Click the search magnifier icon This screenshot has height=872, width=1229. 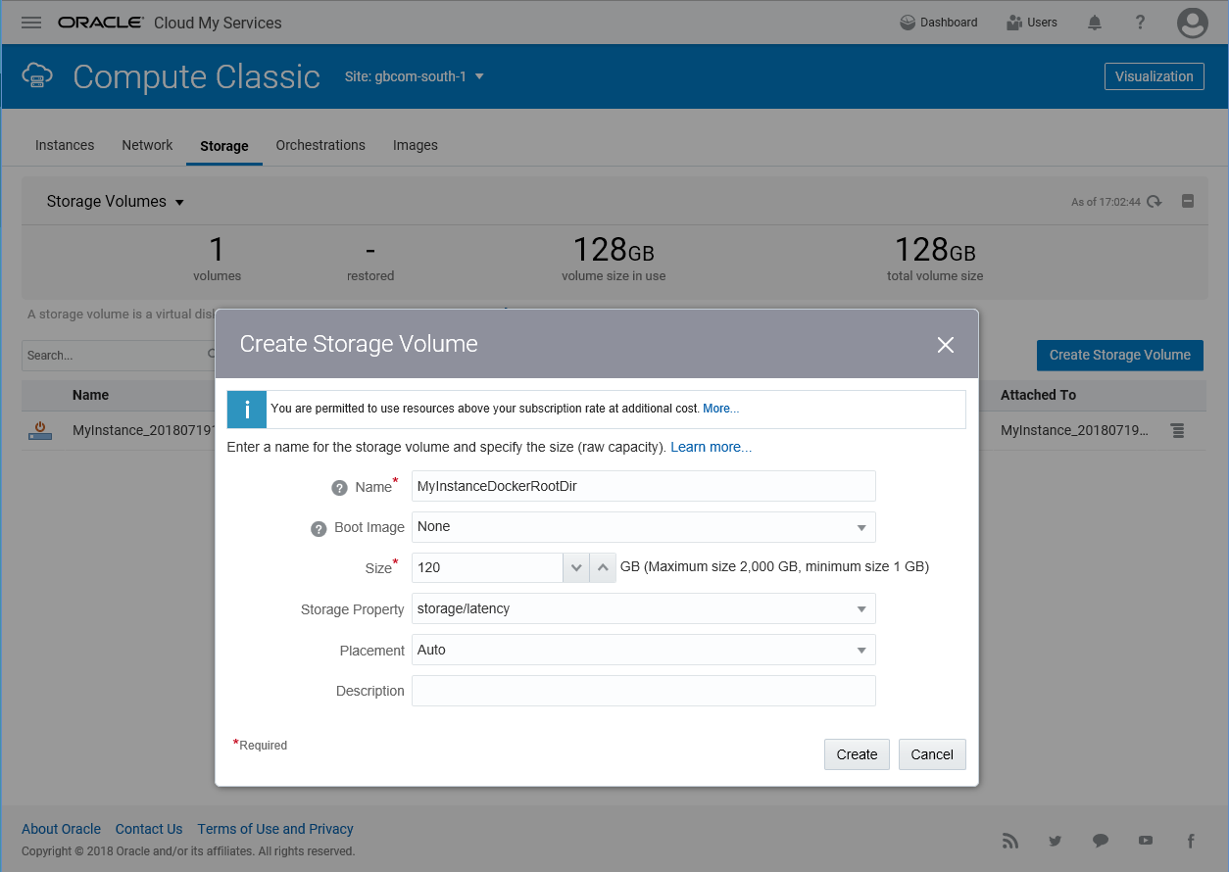click(x=212, y=355)
